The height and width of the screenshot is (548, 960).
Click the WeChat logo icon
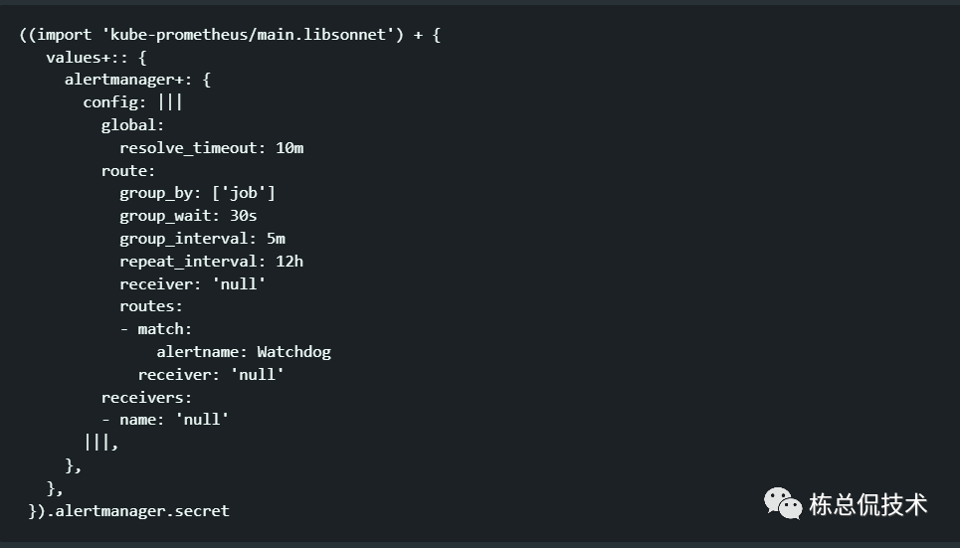(x=783, y=503)
